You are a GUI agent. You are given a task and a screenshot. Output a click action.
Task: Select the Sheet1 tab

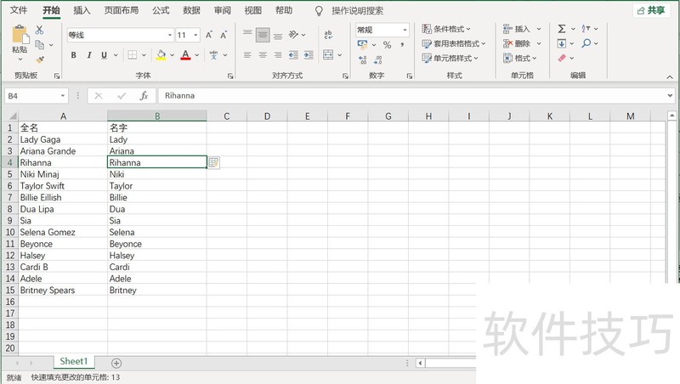74,361
